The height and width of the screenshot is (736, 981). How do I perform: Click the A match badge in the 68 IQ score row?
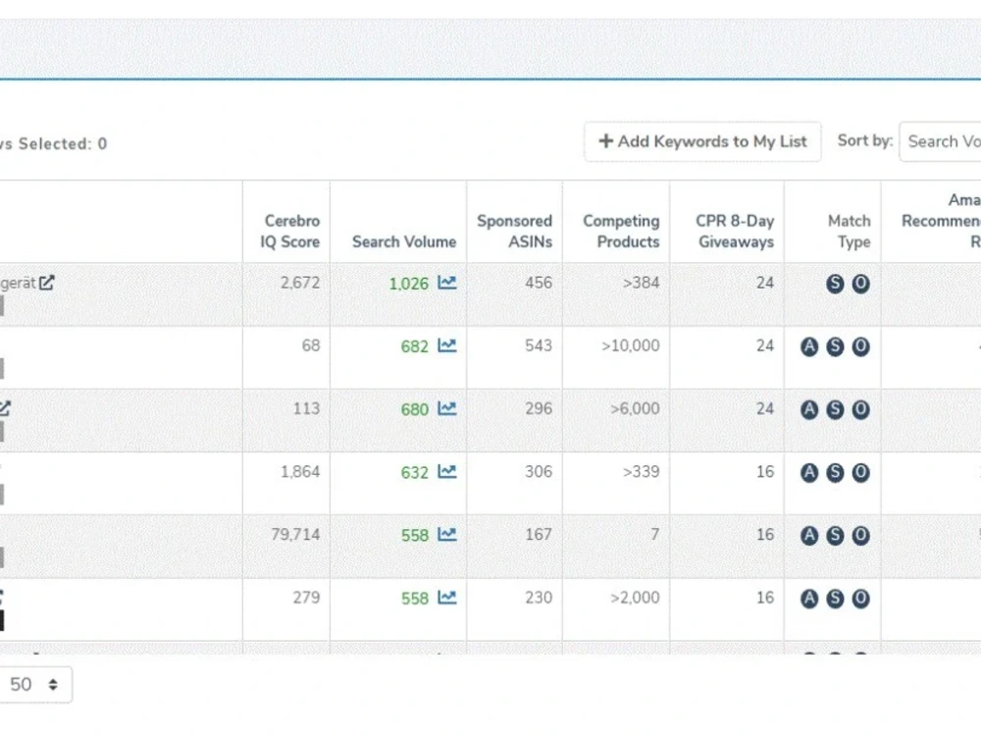[x=809, y=346]
